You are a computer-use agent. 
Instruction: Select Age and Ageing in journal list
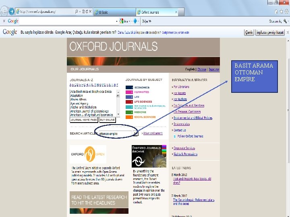79,103
